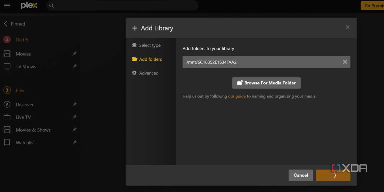This screenshot has width=384, height=192.
Task: Unpin the Live TV item
Action: pyautogui.click(x=75, y=117)
